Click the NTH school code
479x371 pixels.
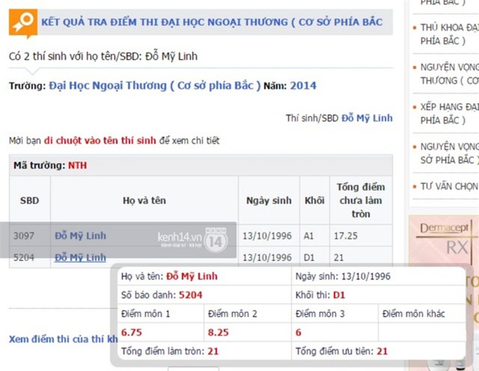point(77,165)
